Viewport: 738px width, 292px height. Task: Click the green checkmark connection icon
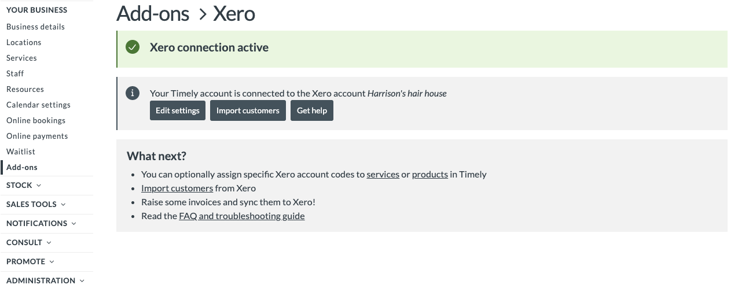pos(133,47)
